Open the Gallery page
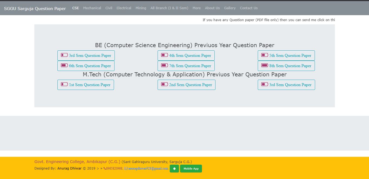 point(230,8)
